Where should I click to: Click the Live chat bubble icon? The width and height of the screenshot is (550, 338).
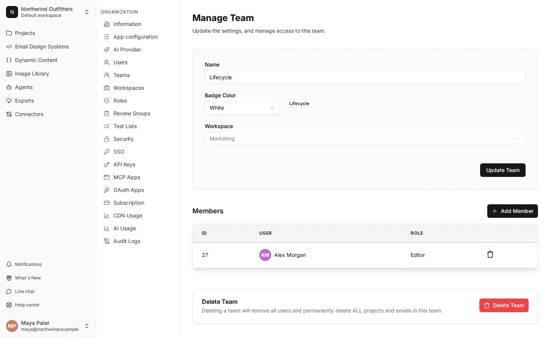[9, 291]
